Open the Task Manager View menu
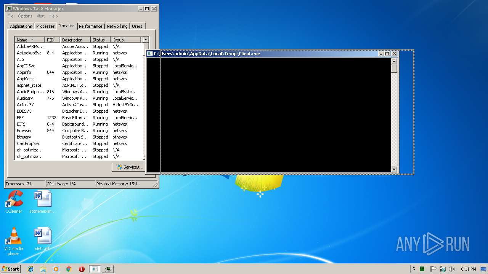 click(41, 16)
